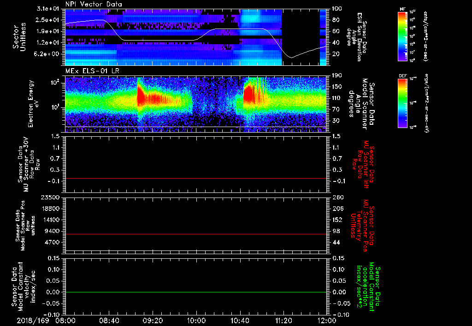Click the '09:20' time axis label

click(x=153, y=321)
